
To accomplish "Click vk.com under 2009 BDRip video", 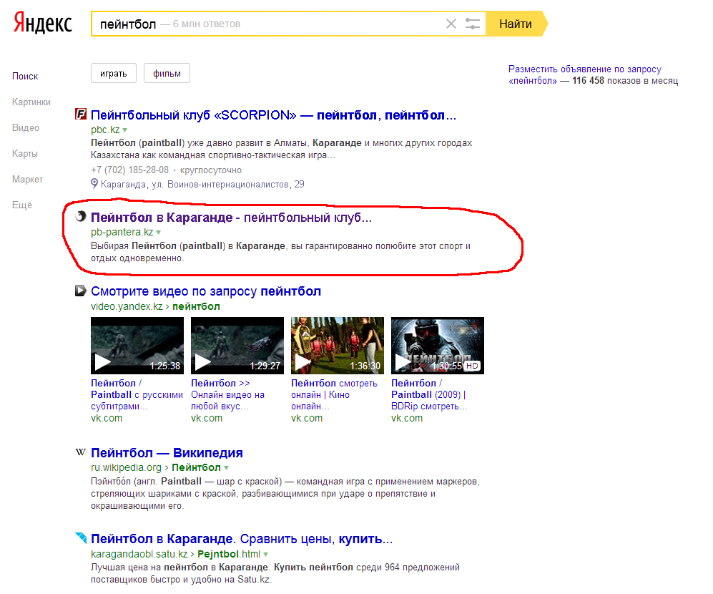I will pos(406,418).
